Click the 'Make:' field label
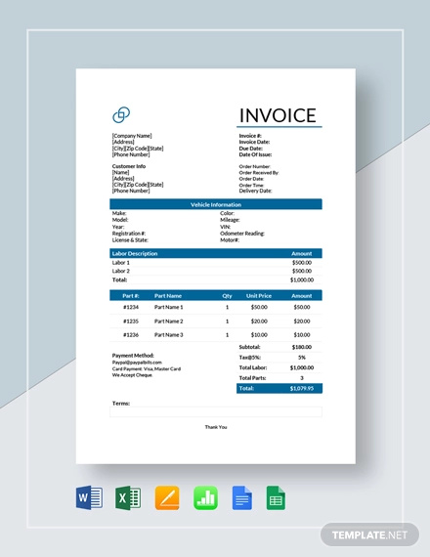This screenshot has height=557, width=430. coord(119,213)
